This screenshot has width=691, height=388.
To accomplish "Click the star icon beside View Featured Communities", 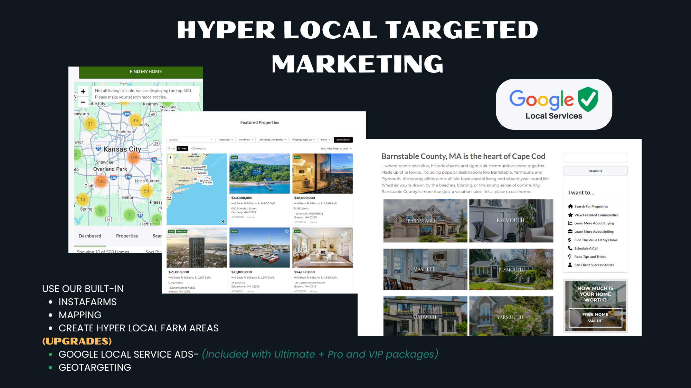I will click(x=570, y=215).
